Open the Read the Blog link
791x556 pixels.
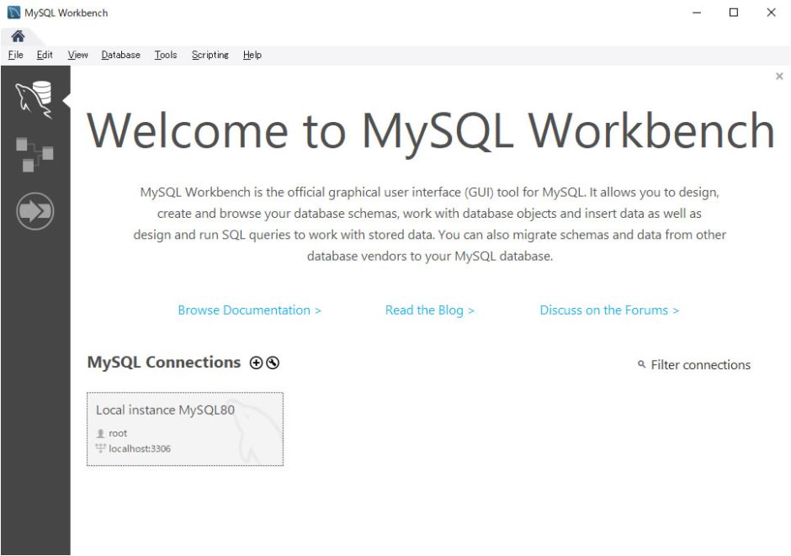click(430, 310)
